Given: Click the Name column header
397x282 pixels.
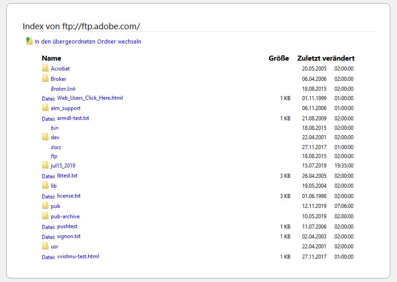Looking at the screenshot, I should [52, 58].
